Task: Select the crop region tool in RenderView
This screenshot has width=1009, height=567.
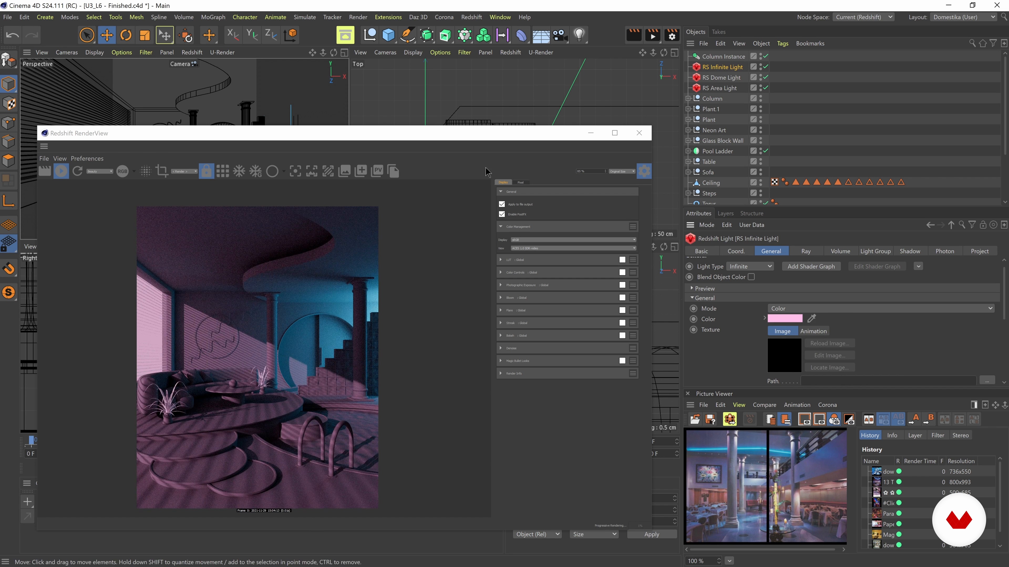Action: (x=162, y=171)
